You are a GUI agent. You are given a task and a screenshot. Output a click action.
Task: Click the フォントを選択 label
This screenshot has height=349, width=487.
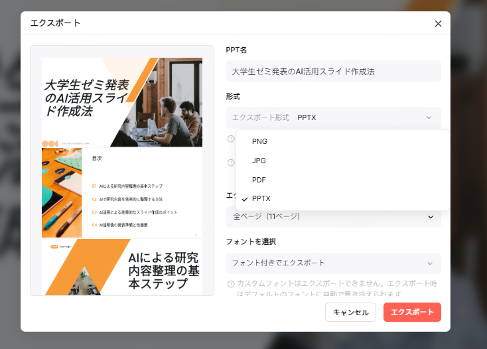pos(251,242)
